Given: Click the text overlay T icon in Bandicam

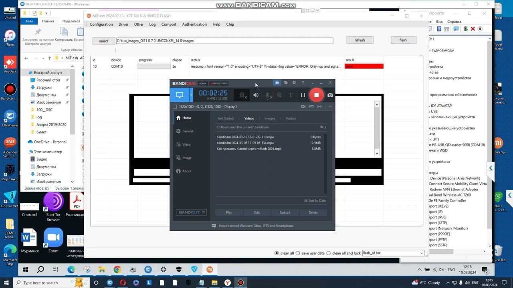Looking at the screenshot, I should 291,95.
